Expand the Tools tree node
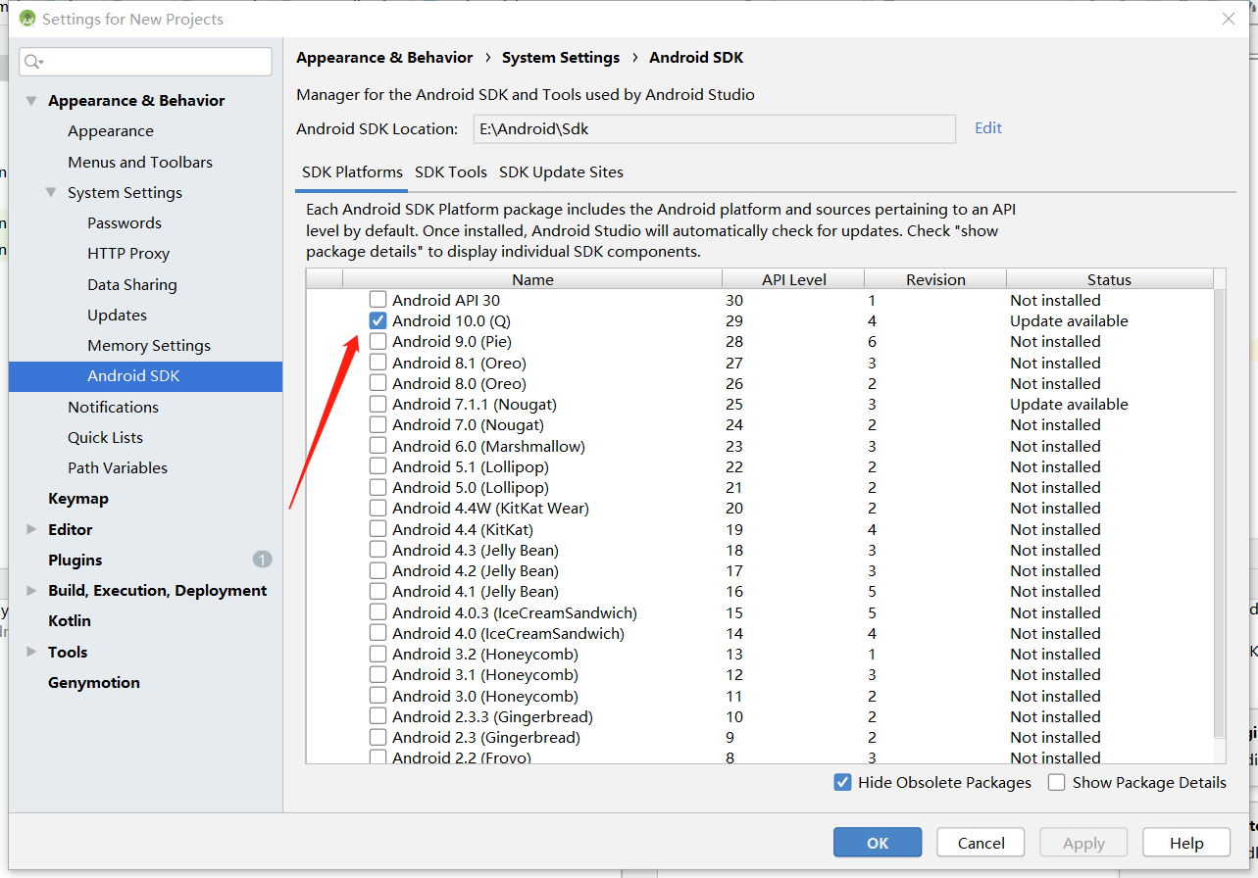 [x=31, y=652]
